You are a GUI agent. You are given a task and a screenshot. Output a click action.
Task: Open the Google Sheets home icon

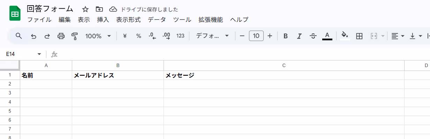point(15,14)
